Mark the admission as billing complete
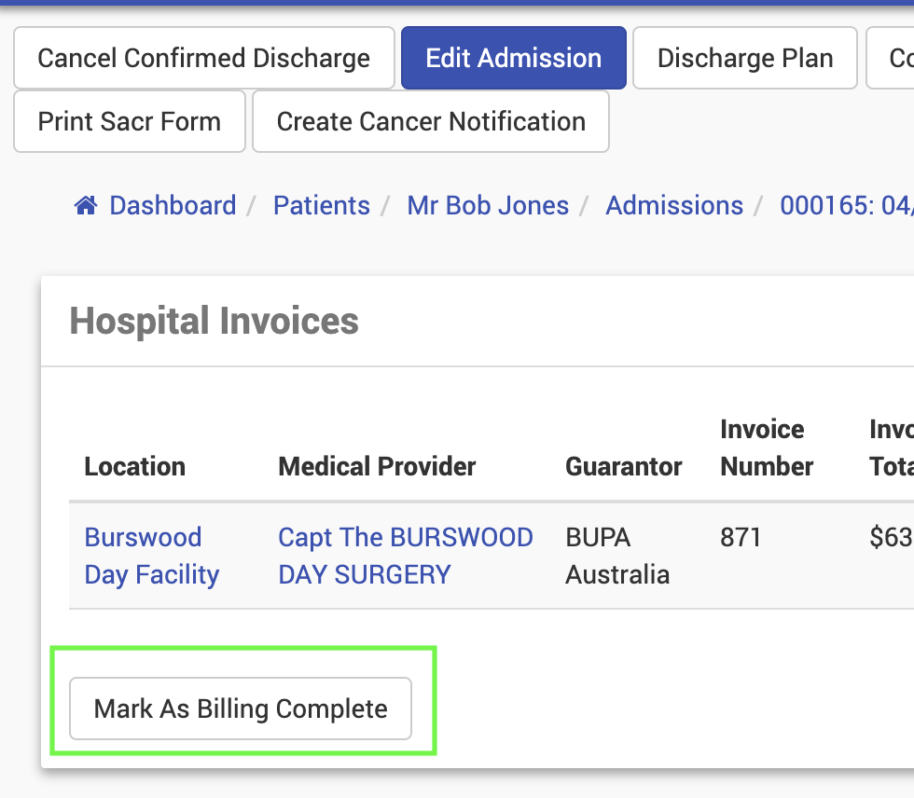Image resolution: width=914 pixels, height=798 pixels. pyautogui.click(x=241, y=709)
